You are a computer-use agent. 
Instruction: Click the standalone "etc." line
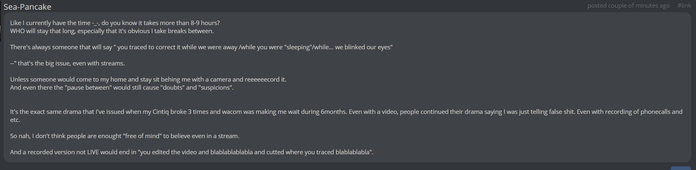click(15, 120)
